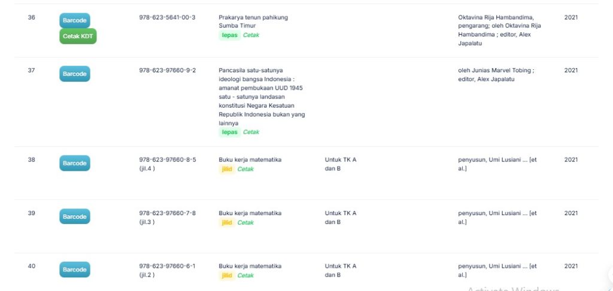Viewport: 613px width, 291px height.
Task: Click Cetak link for Prakarya tenun pahikung
Action: pos(251,35)
